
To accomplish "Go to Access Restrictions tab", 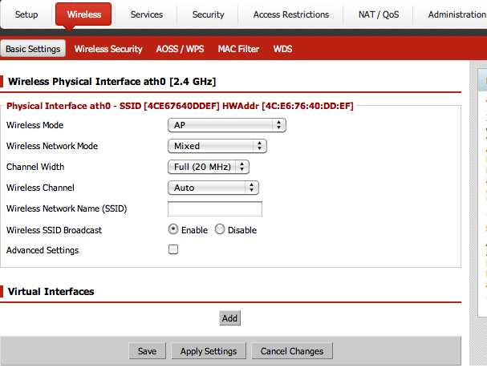I will point(290,14).
